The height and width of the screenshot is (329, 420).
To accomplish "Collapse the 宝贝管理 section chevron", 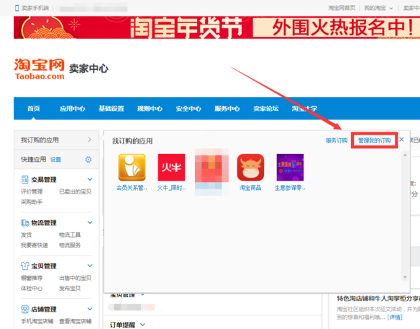I will [x=90, y=266].
